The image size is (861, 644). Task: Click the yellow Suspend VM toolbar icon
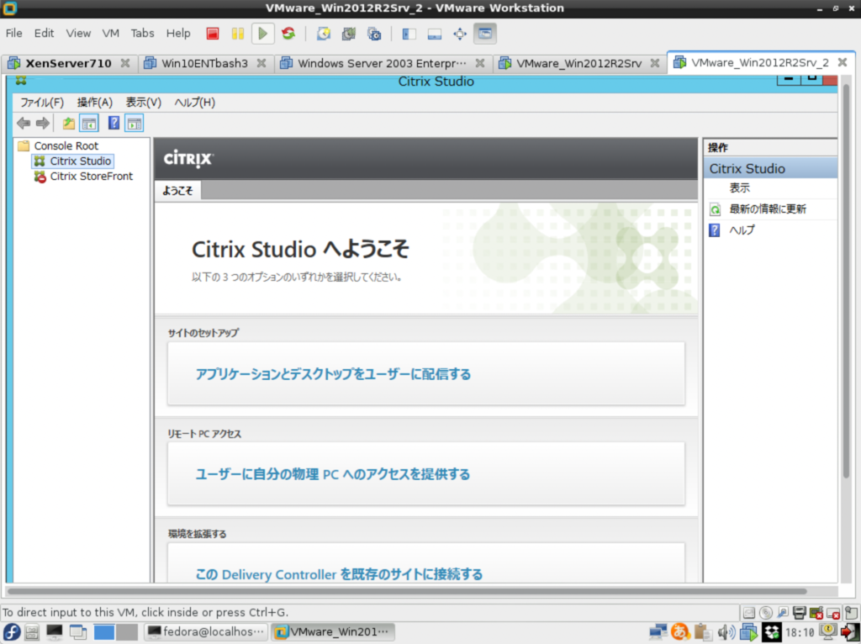coord(237,34)
